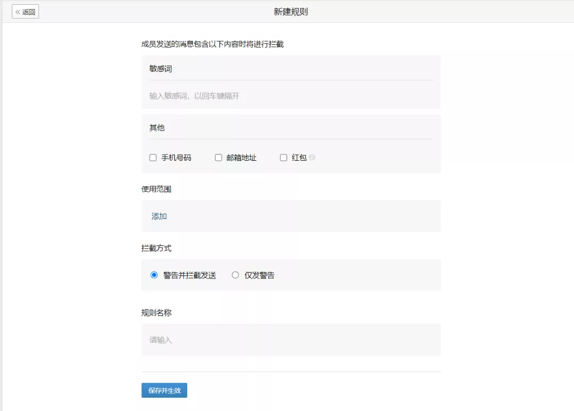
Task: Select the 警告并拦截发送 radio option
Action: pyautogui.click(x=154, y=275)
